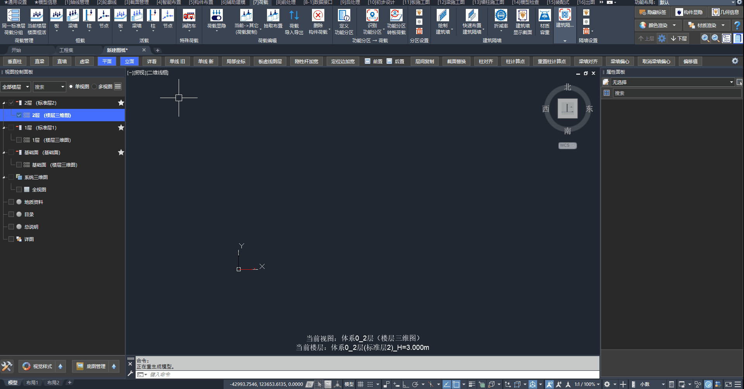This screenshot has height=389, width=744.
Task: Click the zoom in magnifier icon
Action: click(x=705, y=38)
